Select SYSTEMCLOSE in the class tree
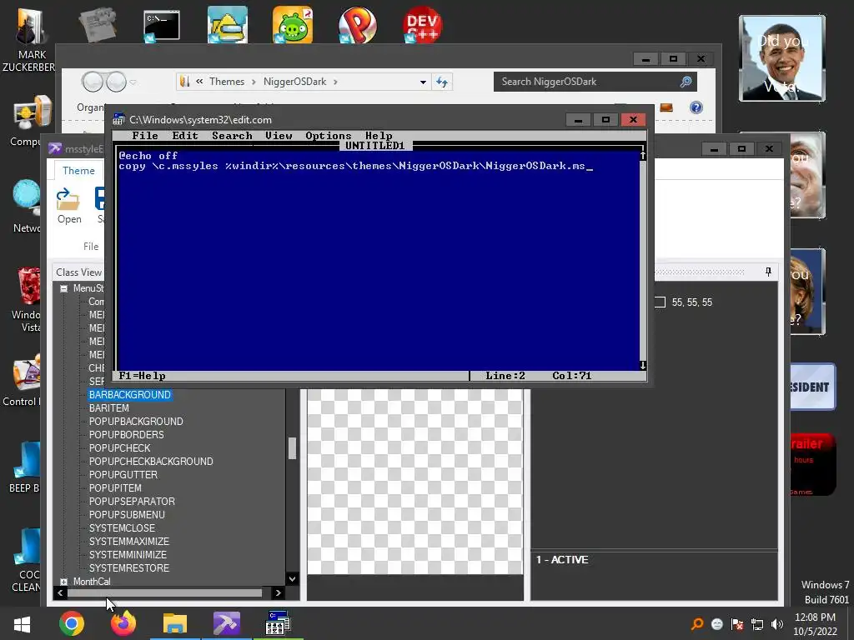 click(x=122, y=527)
